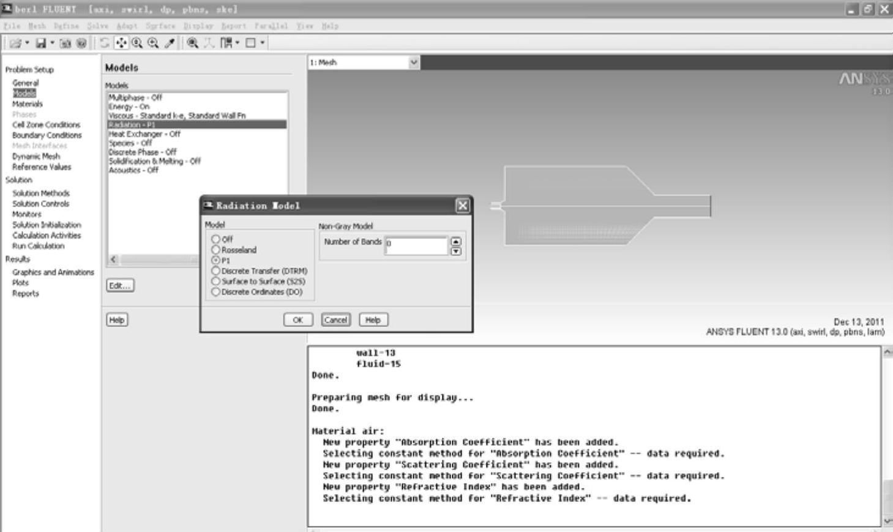Click the Edit... button under Models list
Viewport: 893px width, 532px height.
[x=120, y=285]
